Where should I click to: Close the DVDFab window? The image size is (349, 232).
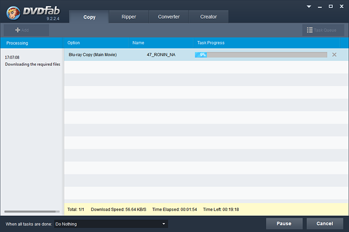(341, 6)
